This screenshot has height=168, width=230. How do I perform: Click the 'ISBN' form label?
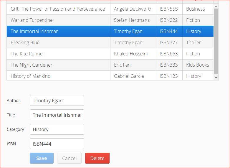(x=11, y=144)
